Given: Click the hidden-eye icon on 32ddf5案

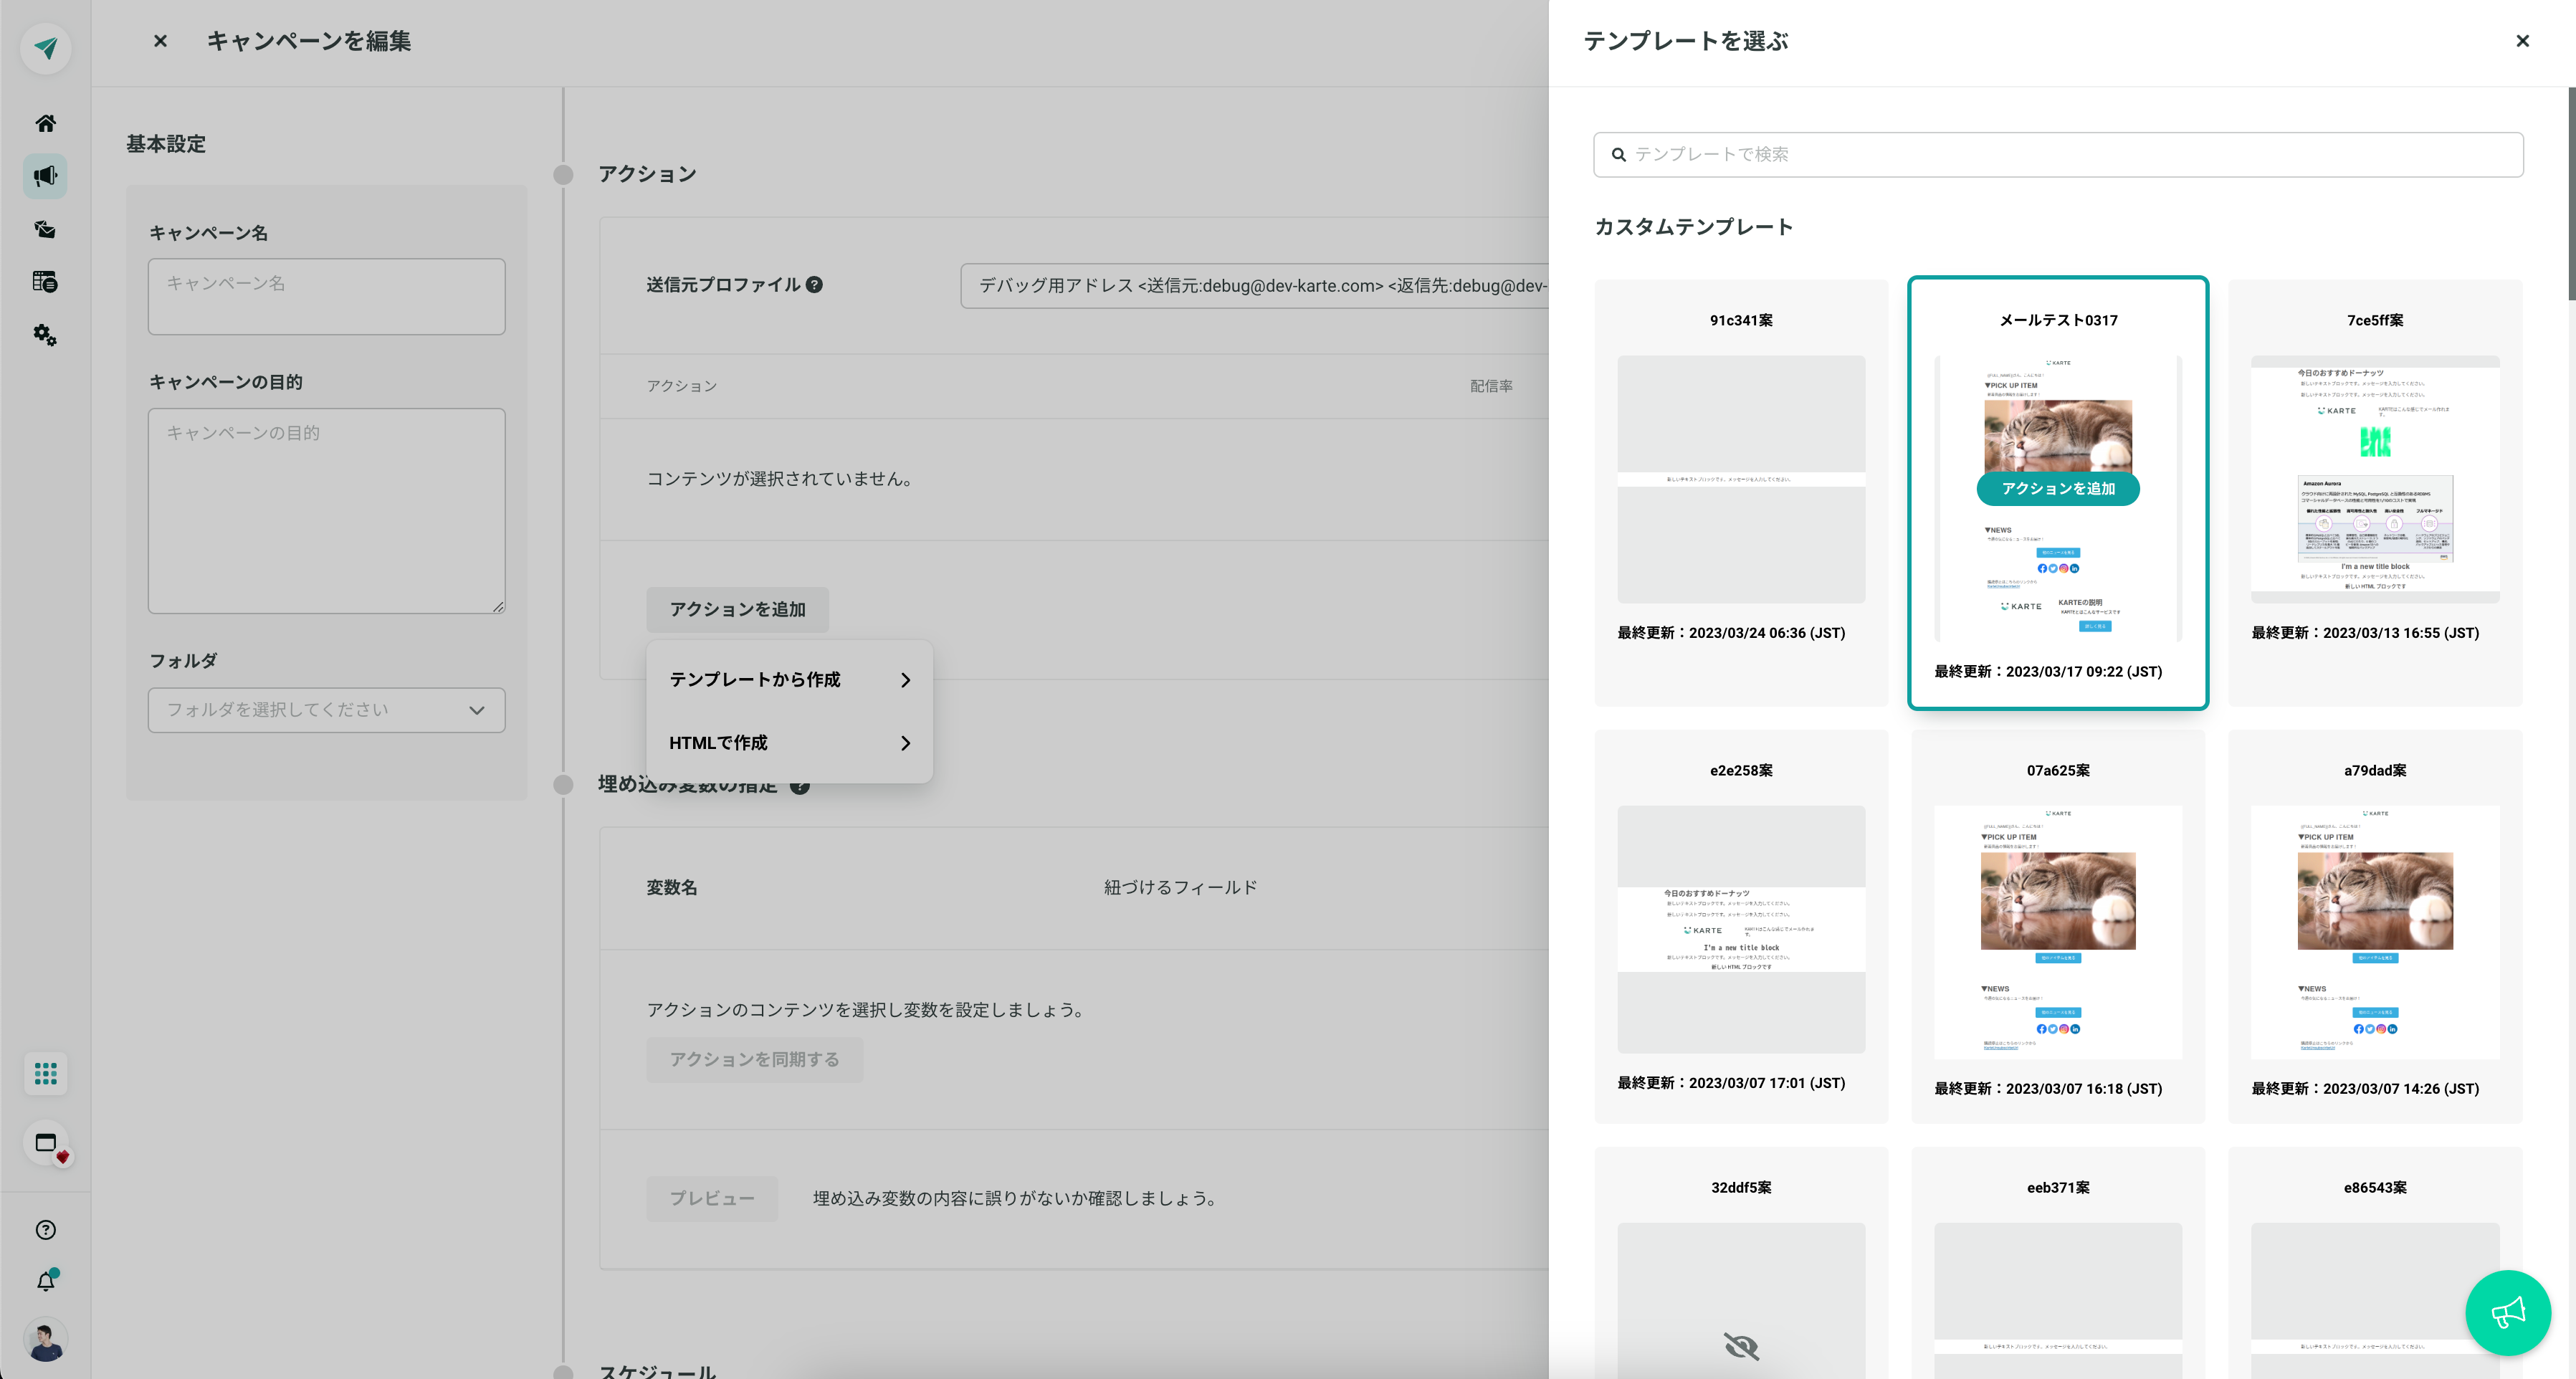Looking at the screenshot, I should (x=1741, y=1346).
